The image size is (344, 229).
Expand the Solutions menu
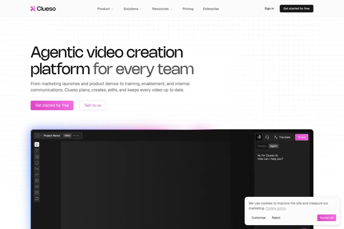(x=133, y=9)
